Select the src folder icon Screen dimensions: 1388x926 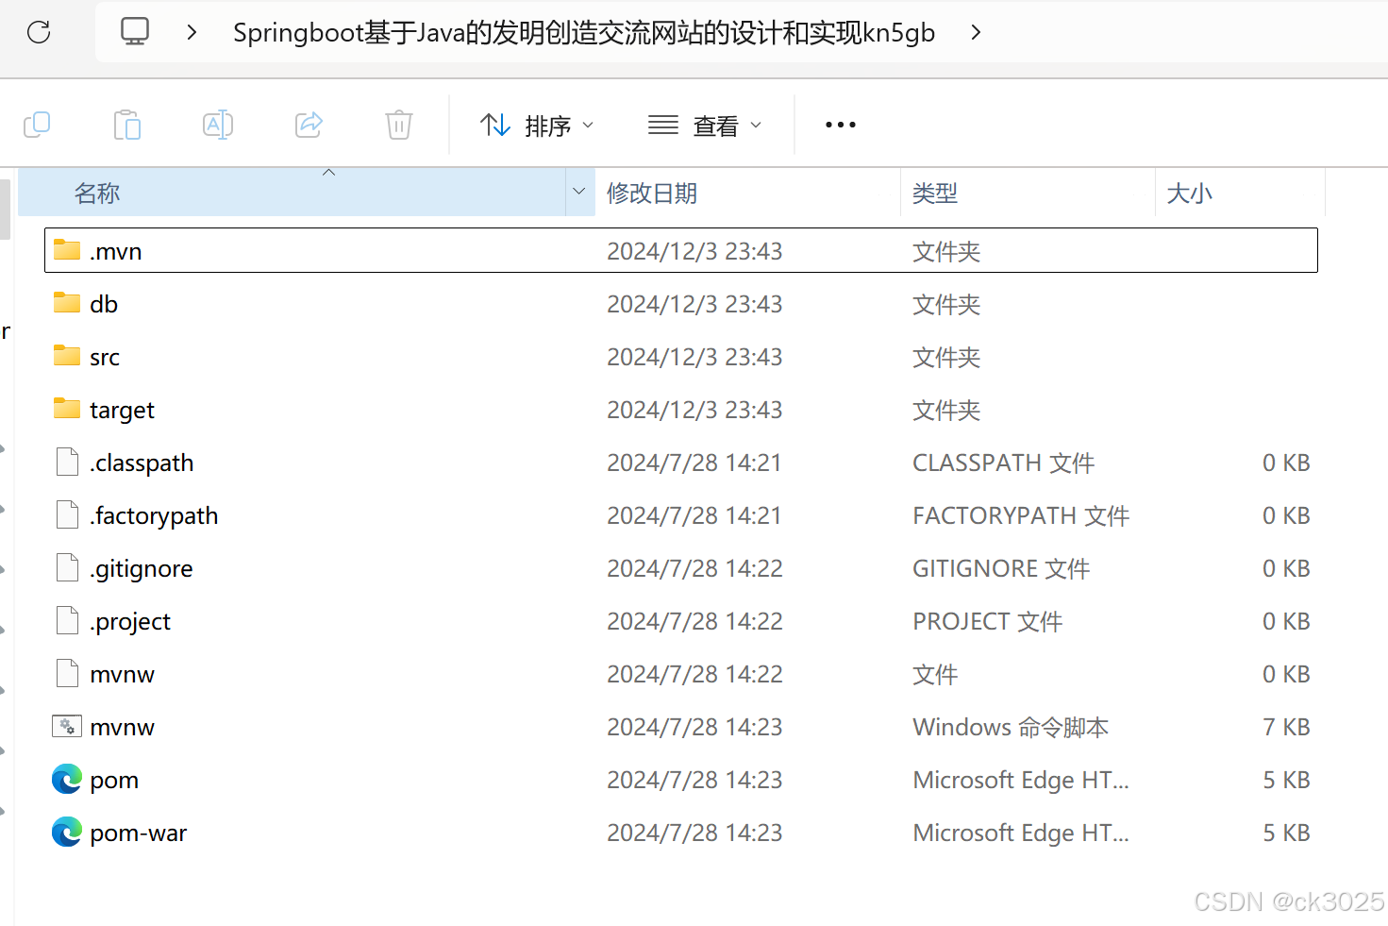point(67,356)
